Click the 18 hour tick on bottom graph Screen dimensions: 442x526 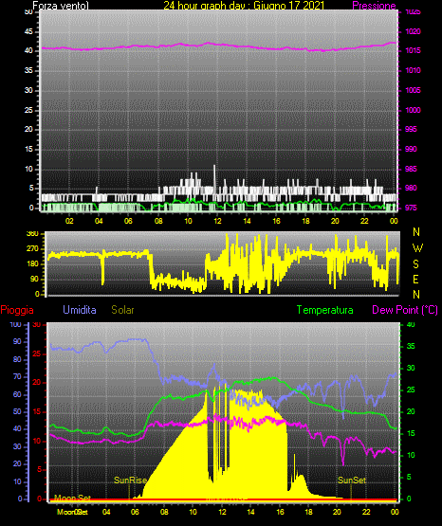(308, 512)
